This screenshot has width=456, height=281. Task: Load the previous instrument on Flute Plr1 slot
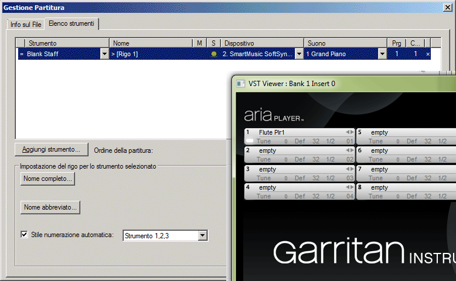point(348,132)
